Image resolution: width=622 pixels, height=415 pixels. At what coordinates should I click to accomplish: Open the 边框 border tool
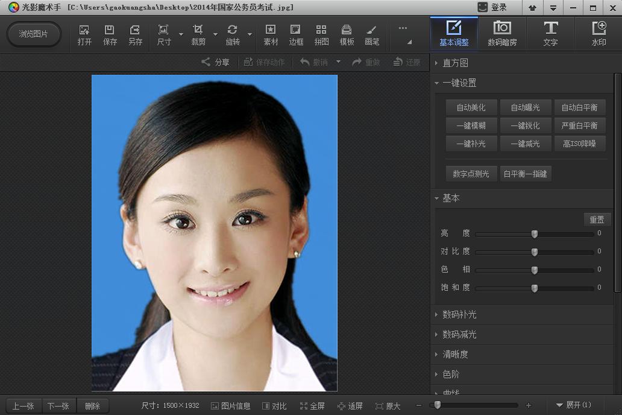pos(295,34)
